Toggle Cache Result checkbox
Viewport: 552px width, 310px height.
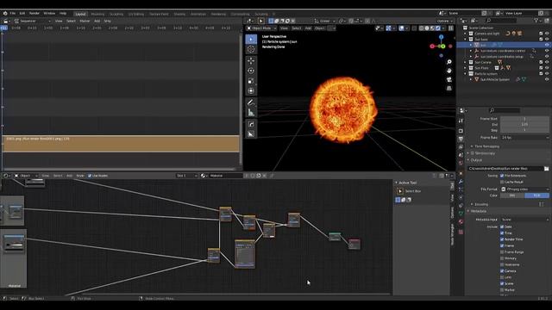click(502, 182)
